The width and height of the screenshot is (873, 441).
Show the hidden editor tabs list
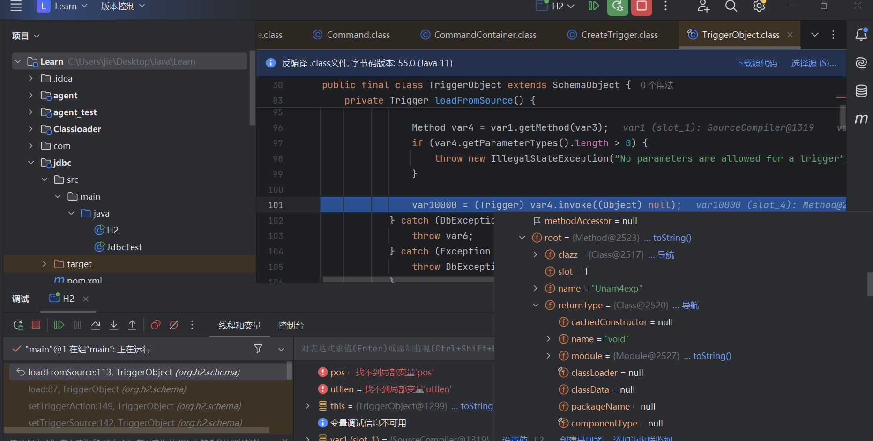[x=815, y=35]
